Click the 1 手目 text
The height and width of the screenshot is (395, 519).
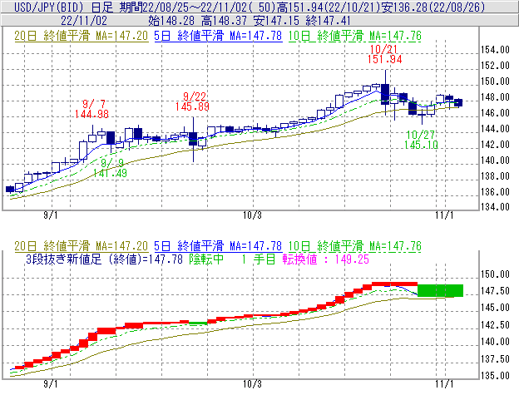(x=258, y=259)
